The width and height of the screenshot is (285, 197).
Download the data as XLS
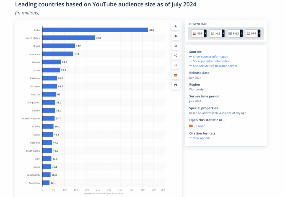click(x=216, y=33)
